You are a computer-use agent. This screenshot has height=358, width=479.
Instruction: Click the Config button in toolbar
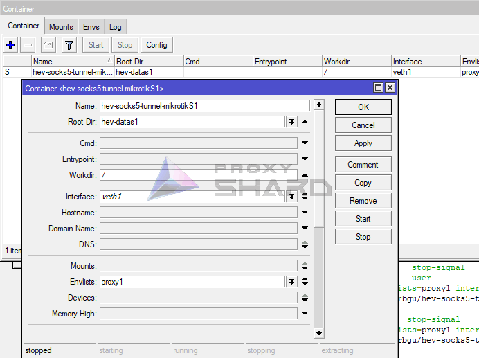tap(156, 45)
